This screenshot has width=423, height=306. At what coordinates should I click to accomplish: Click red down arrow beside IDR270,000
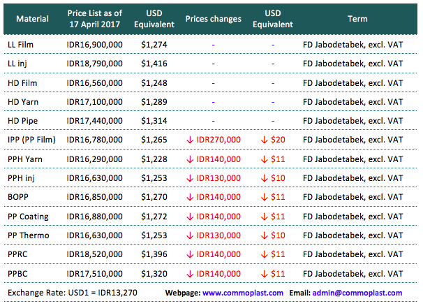tap(190, 140)
